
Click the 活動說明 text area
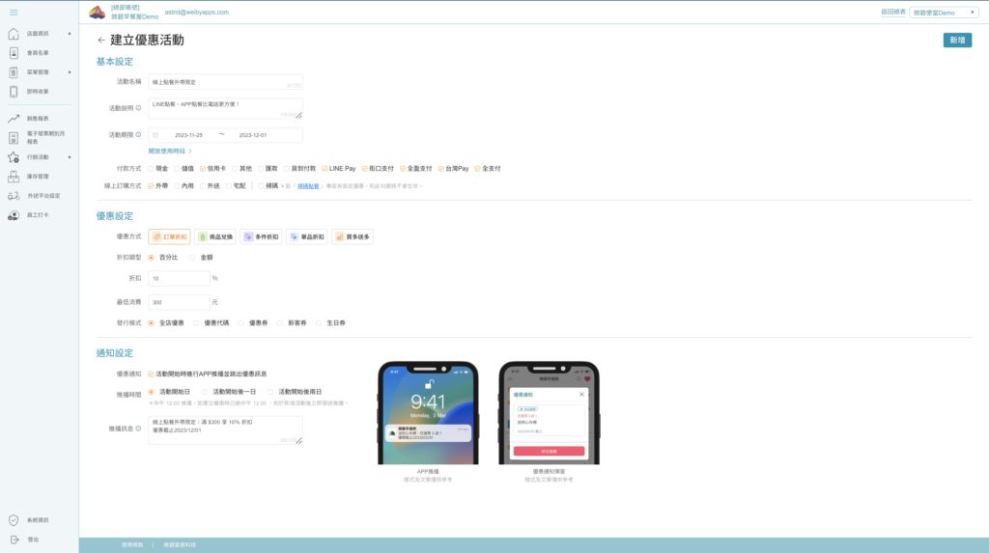click(225, 108)
